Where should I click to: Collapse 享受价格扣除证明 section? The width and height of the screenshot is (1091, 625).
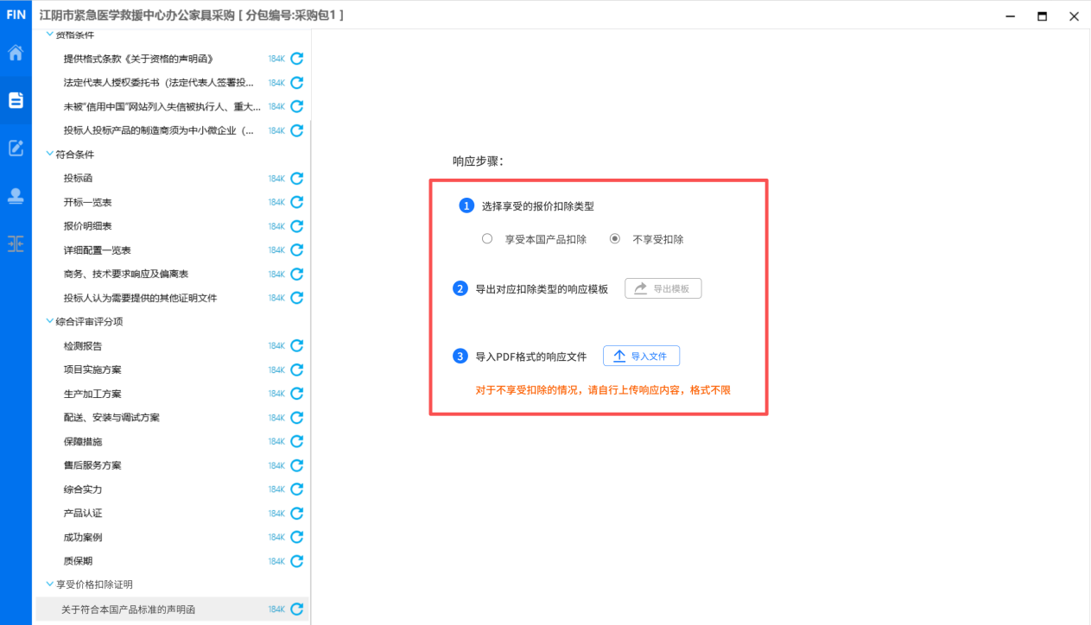(49, 584)
